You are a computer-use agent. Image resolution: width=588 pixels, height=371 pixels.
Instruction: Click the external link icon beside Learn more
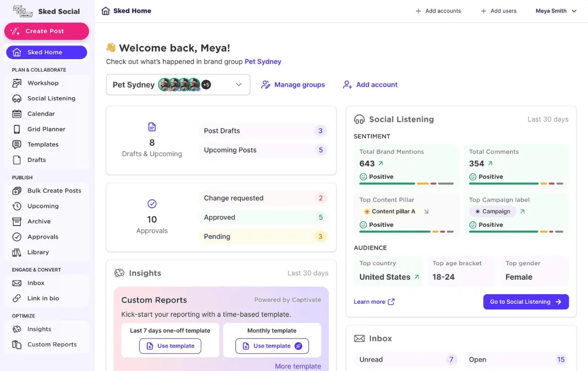coord(391,302)
